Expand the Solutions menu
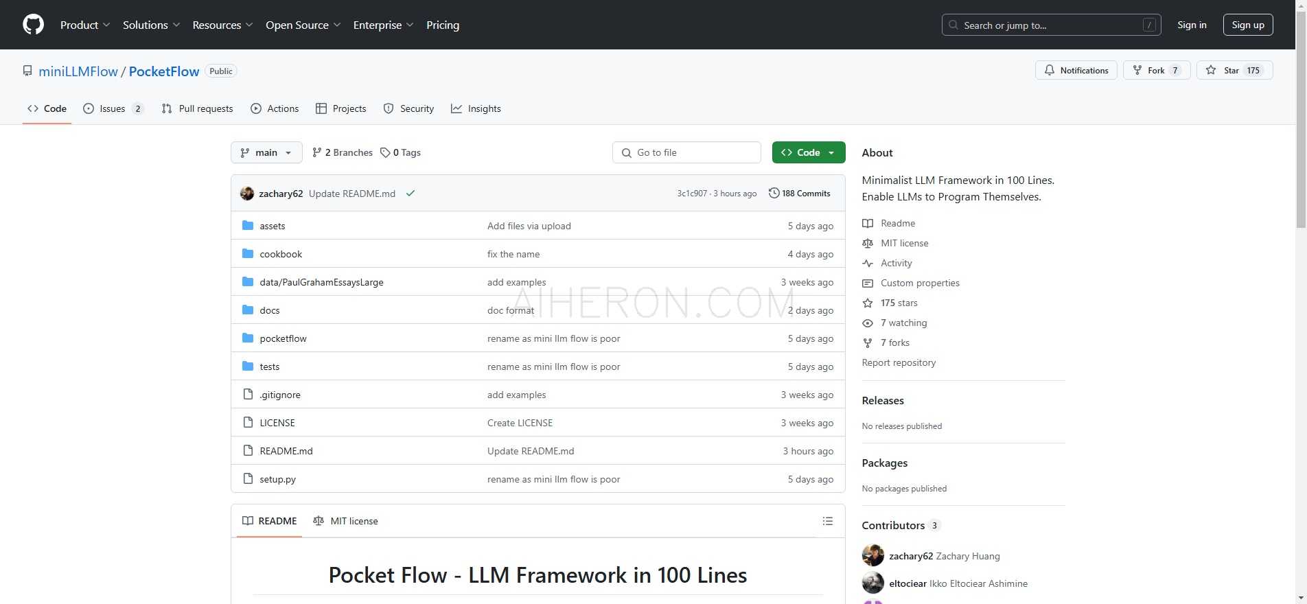The image size is (1307, 604). click(x=152, y=25)
